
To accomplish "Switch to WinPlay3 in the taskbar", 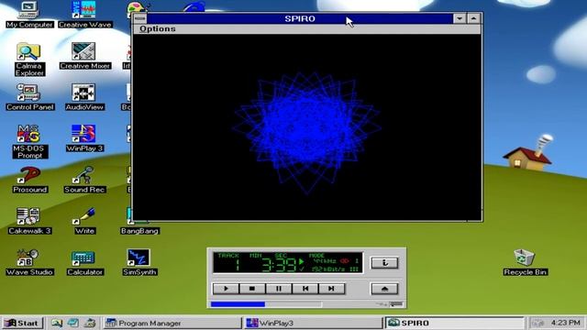I will point(313,323).
